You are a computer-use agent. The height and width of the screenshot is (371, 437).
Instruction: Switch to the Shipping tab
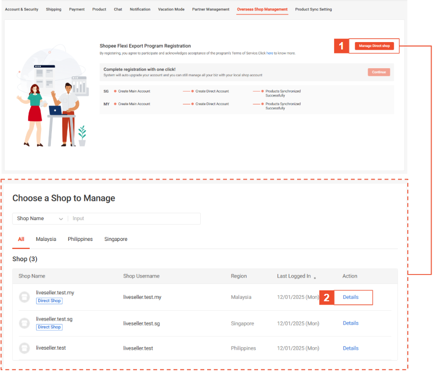pyautogui.click(x=53, y=9)
